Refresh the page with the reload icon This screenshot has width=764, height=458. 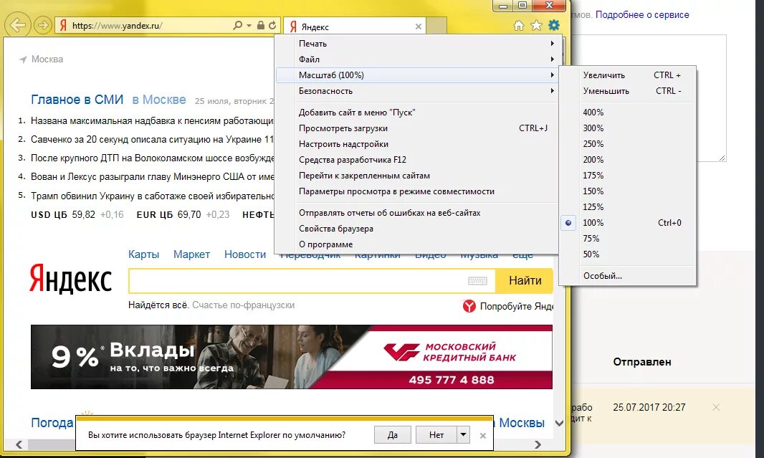point(273,25)
